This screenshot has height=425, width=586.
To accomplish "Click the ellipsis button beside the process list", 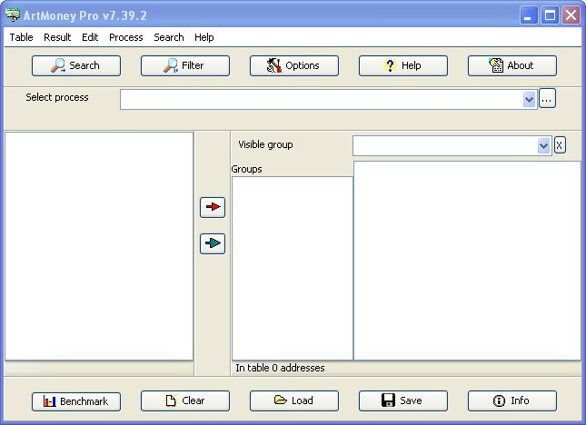I will pos(547,99).
